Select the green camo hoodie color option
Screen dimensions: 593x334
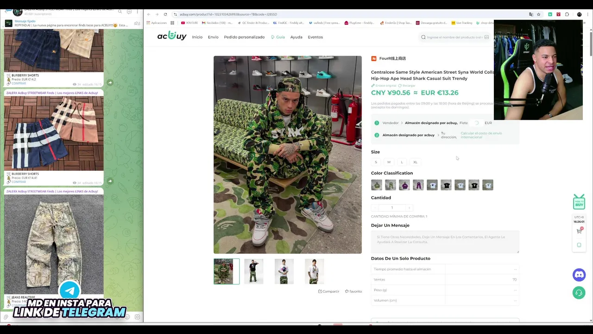point(377,185)
